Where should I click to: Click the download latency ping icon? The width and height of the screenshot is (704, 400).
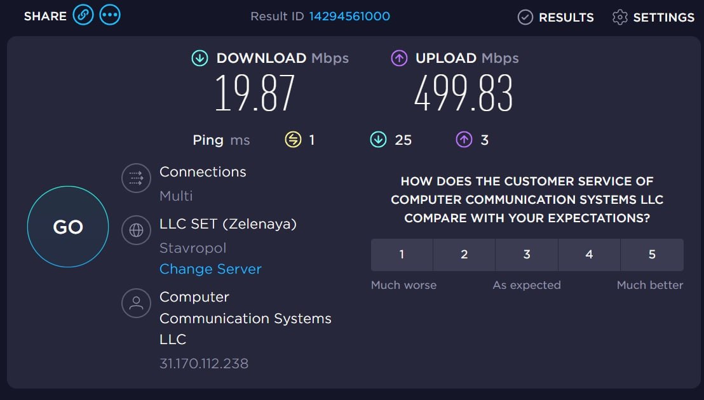(378, 140)
